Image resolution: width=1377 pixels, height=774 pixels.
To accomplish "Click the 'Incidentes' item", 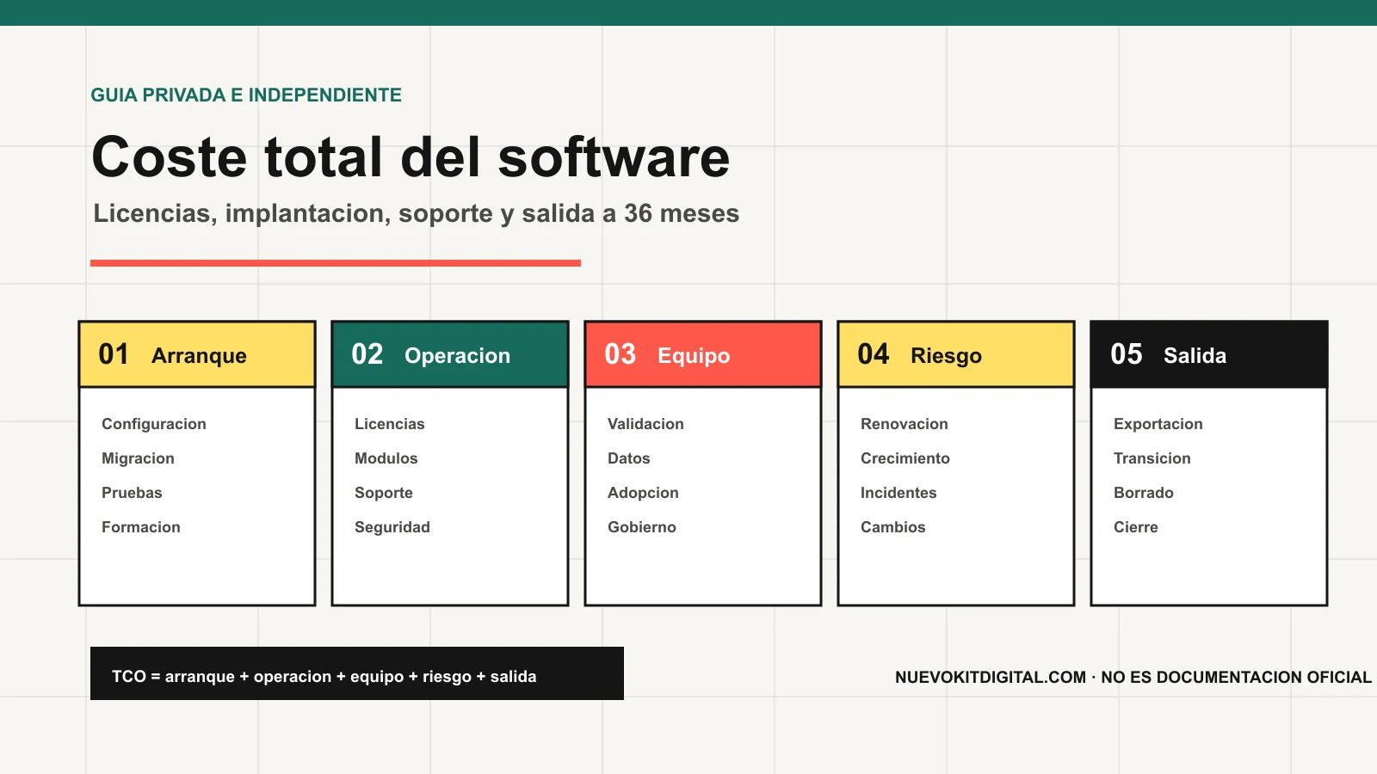I will [x=898, y=493].
